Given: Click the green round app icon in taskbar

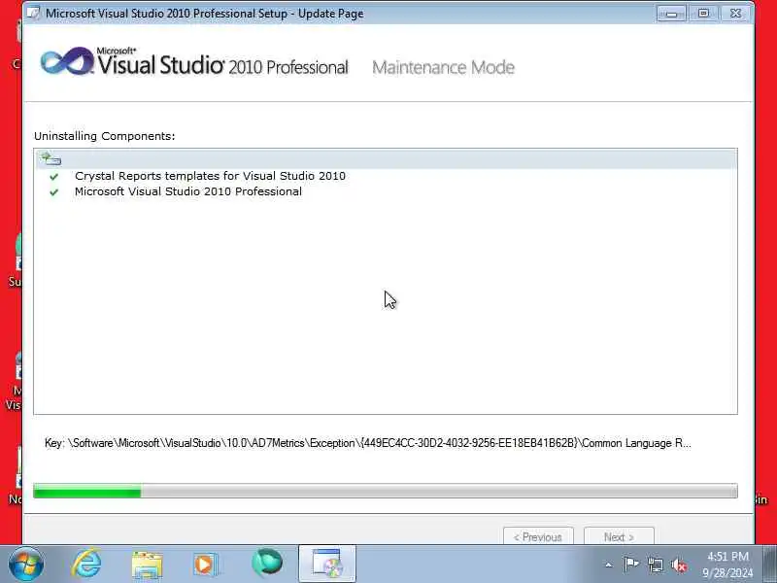Looking at the screenshot, I should (x=266, y=564).
